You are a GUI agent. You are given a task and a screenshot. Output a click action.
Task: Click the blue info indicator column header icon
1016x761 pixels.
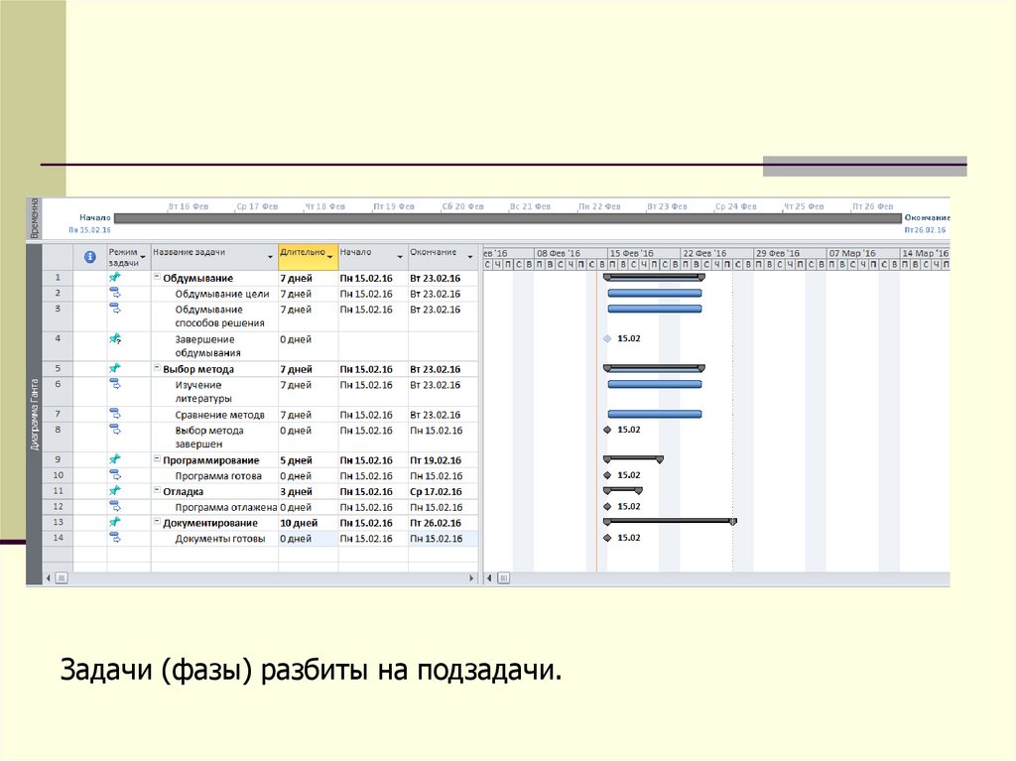click(90, 256)
